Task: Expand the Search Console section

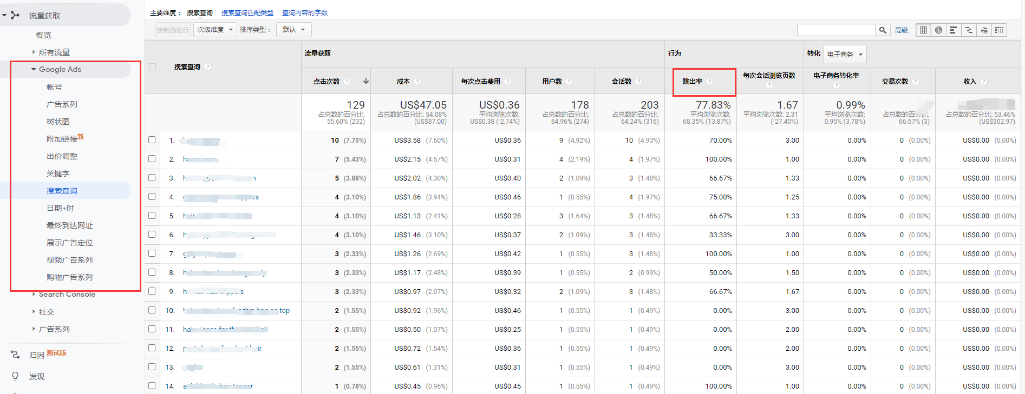Action: click(34, 294)
